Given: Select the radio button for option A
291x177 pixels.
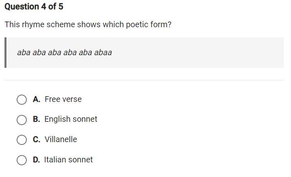Looking at the screenshot, I should pos(22,99).
